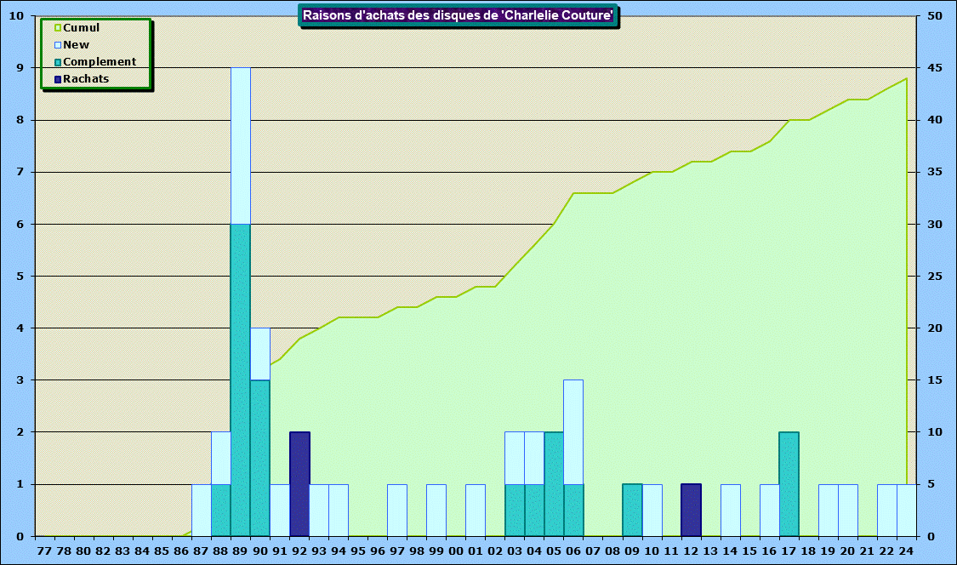The height and width of the screenshot is (565, 957).
Task: Click the New segment atop the 90 bar
Action: pyautogui.click(x=260, y=354)
